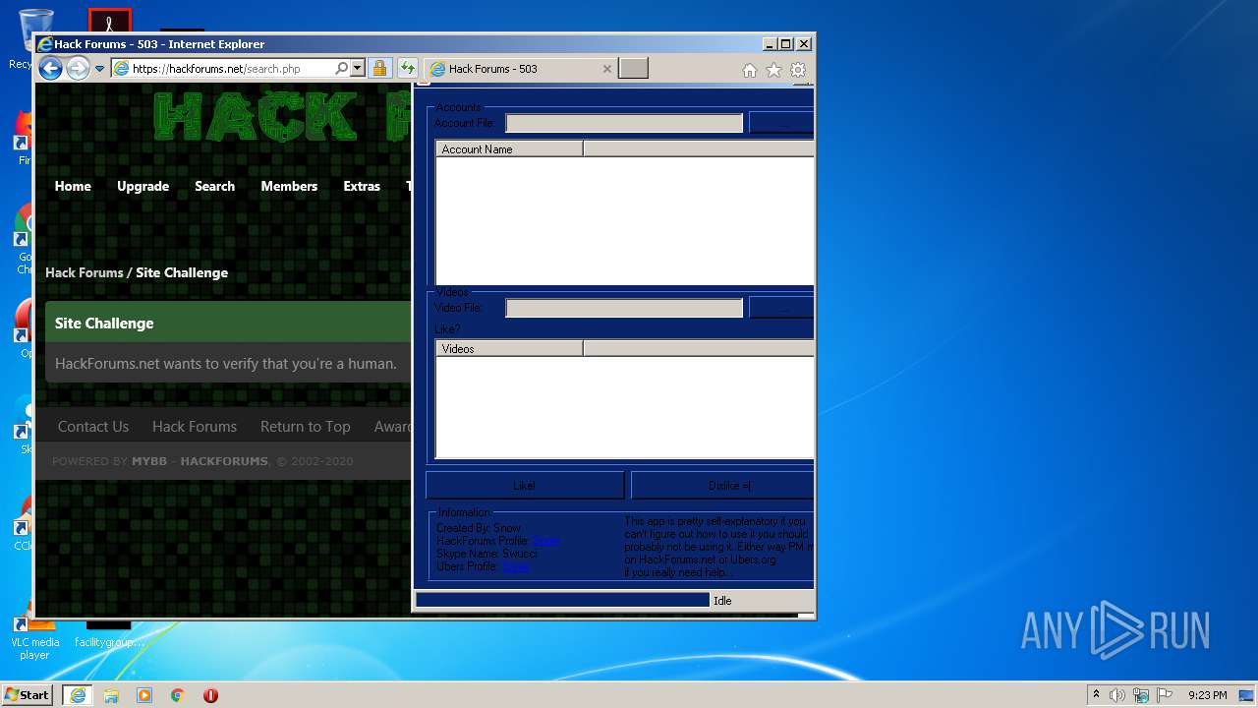Open the IE Tools gear icon
This screenshot has height=708, width=1258.
[x=798, y=70]
